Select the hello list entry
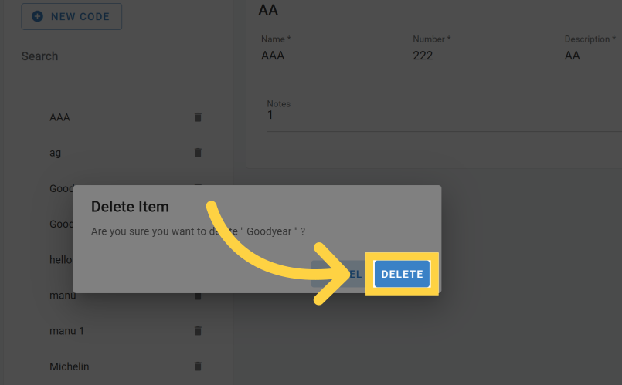 (61, 260)
